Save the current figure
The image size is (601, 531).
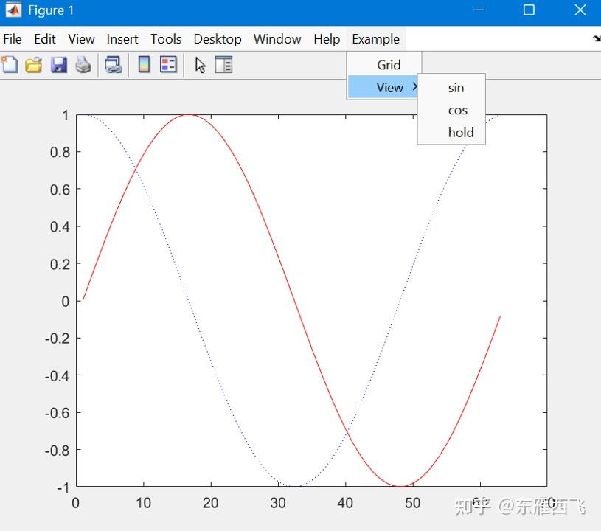(x=59, y=65)
